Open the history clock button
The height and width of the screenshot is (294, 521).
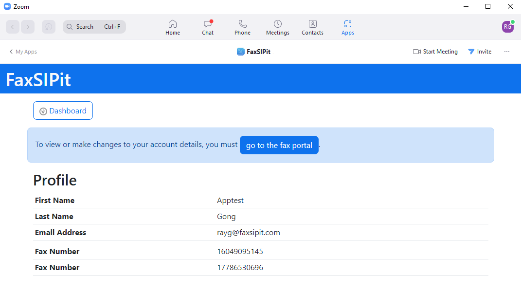[49, 27]
